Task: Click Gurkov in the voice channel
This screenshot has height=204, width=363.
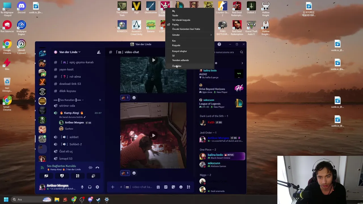Action: (69, 129)
